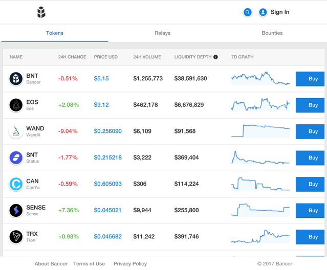The image size is (327, 270).
Task: Switch to the Tokens tab
Action: coord(55,33)
